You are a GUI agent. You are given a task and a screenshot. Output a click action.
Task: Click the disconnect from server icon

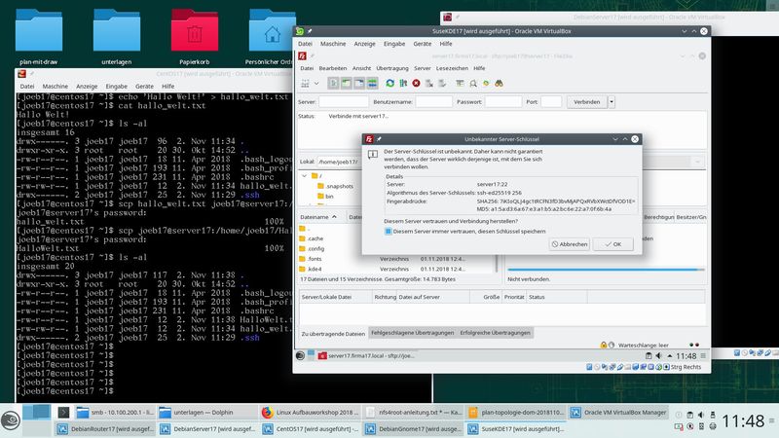429,84
